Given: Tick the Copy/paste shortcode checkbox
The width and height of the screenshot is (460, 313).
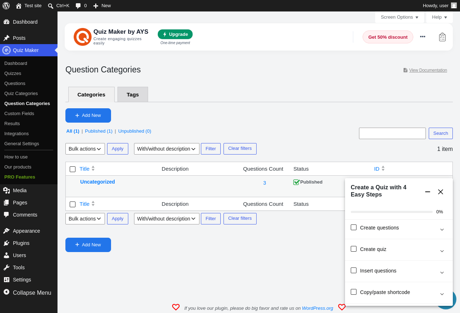Looking at the screenshot, I should tap(354, 292).
